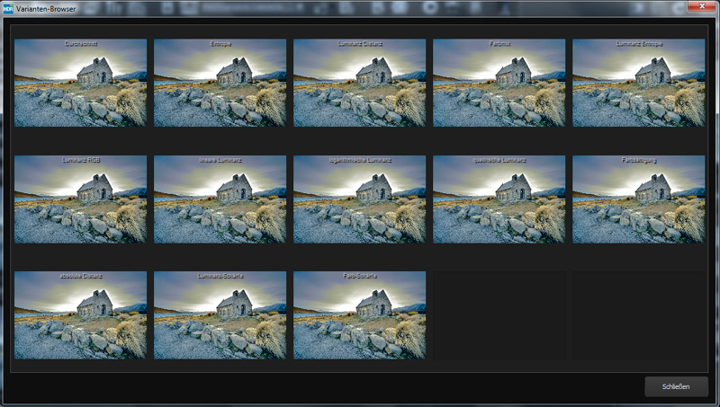This screenshot has height=407, width=720.
Task: Click the Varianten-Browser title bar text
Action: click(x=46, y=8)
